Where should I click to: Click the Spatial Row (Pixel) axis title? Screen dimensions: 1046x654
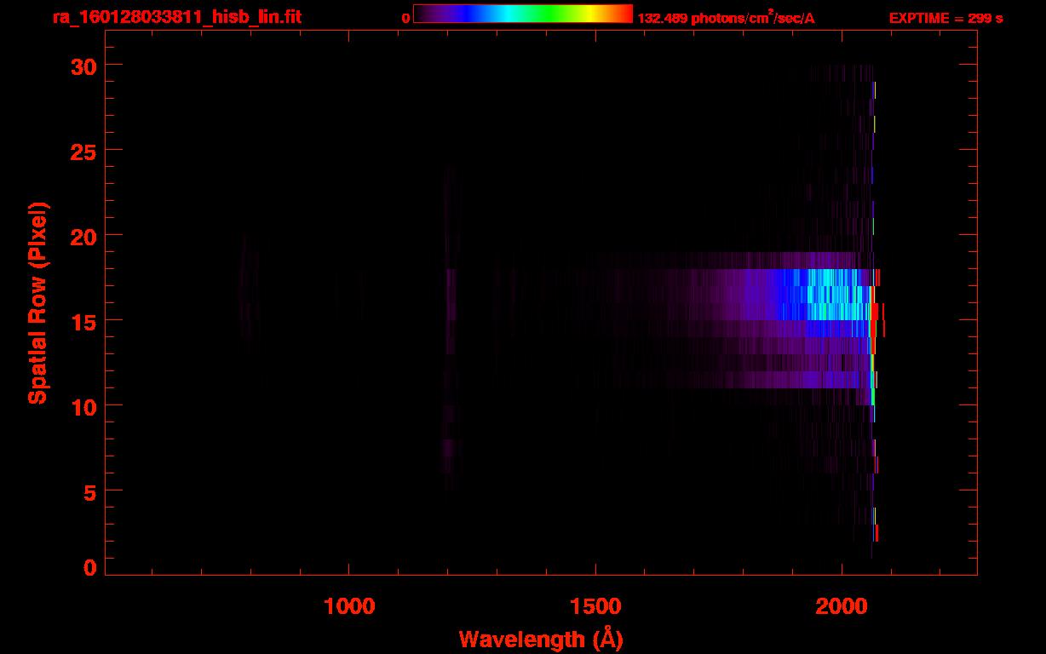38,302
